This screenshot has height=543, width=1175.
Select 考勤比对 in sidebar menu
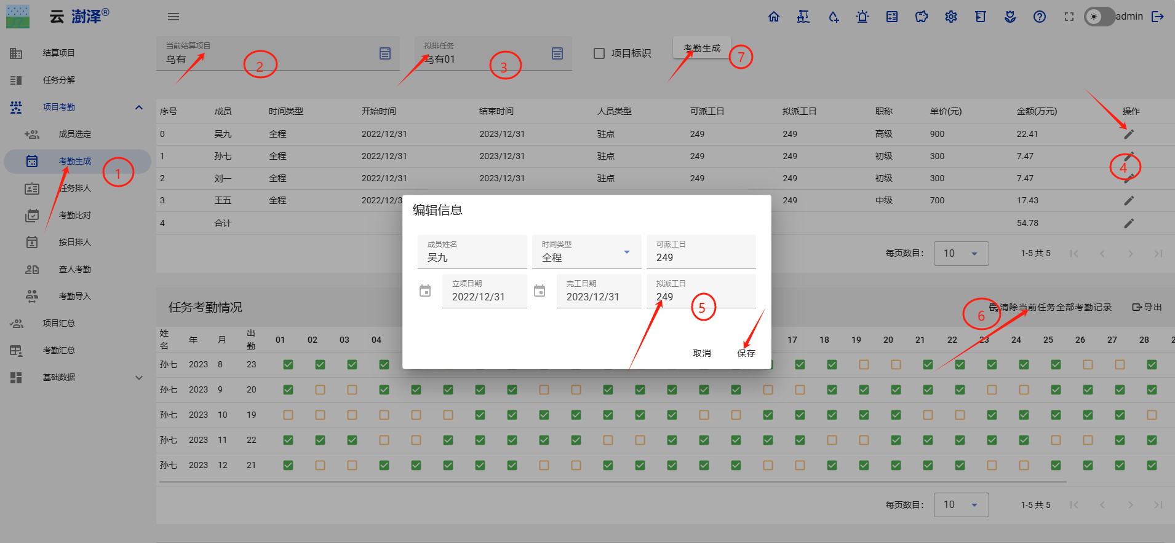pos(74,215)
